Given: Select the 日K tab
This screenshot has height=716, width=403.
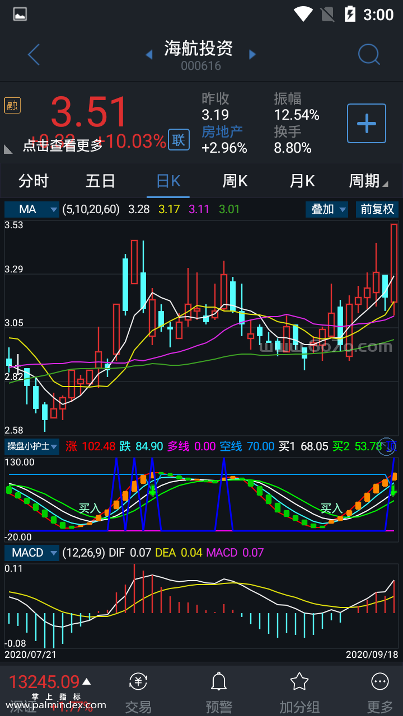Looking at the screenshot, I should [x=168, y=181].
